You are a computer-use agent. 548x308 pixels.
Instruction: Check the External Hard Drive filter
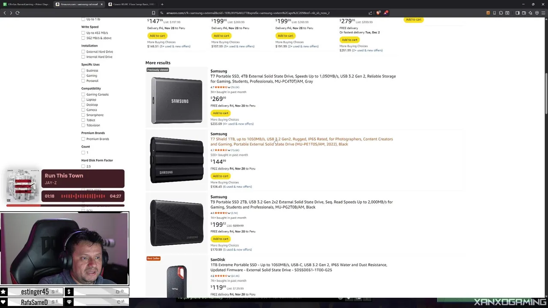pyautogui.click(x=83, y=52)
